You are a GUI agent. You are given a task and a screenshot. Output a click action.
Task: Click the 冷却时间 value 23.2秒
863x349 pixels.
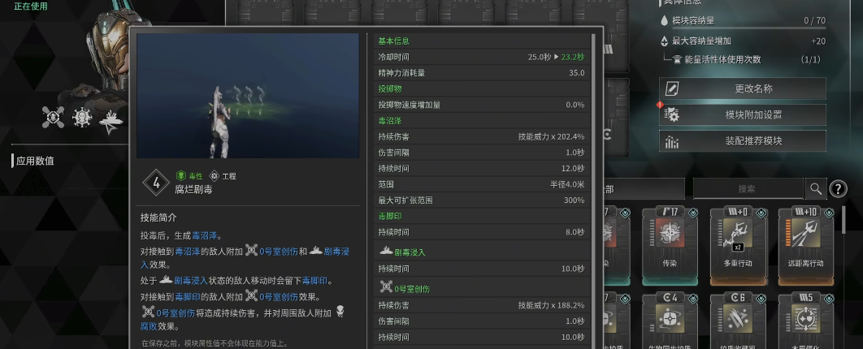point(573,57)
